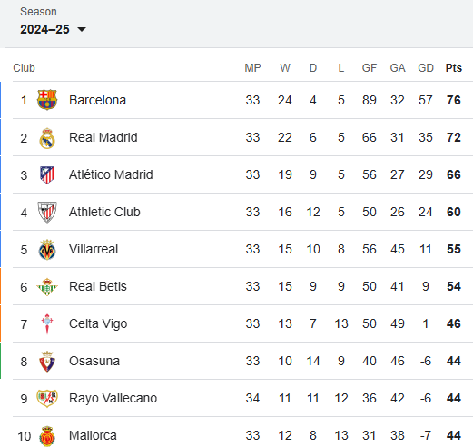Click the Pts column header

click(x=454, y=68)
